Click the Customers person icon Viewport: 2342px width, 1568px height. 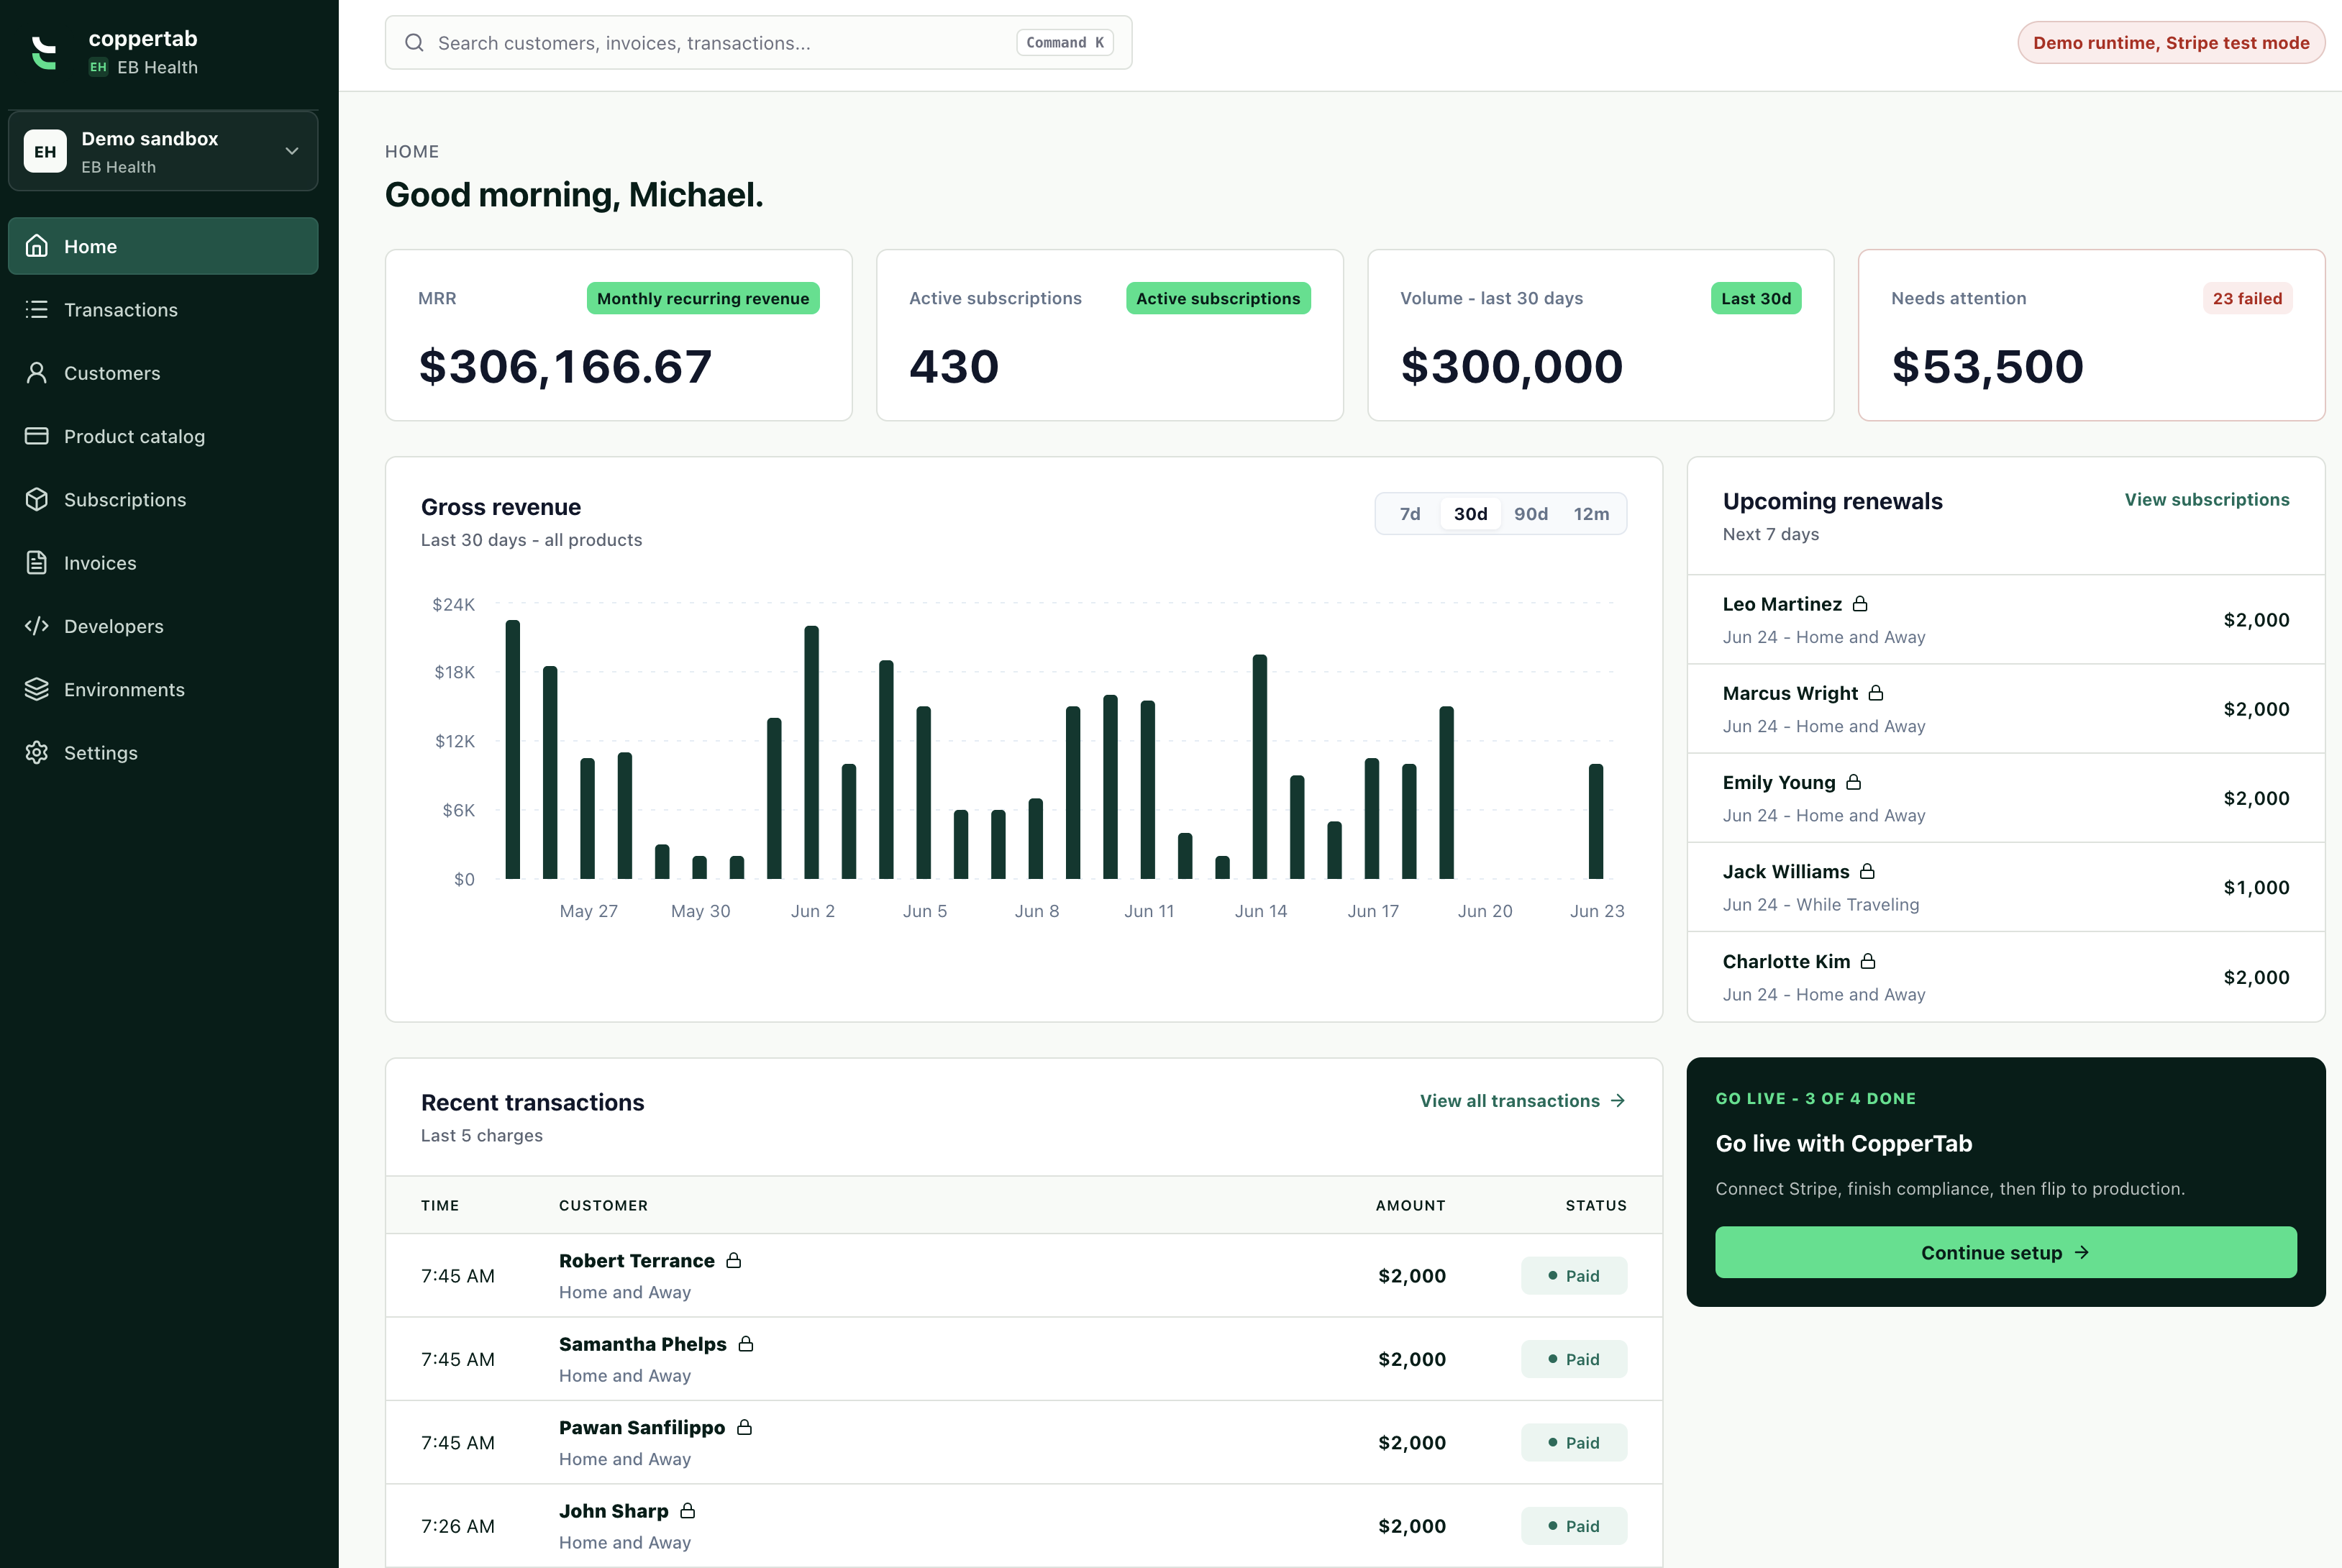click(x=37, y=373)
